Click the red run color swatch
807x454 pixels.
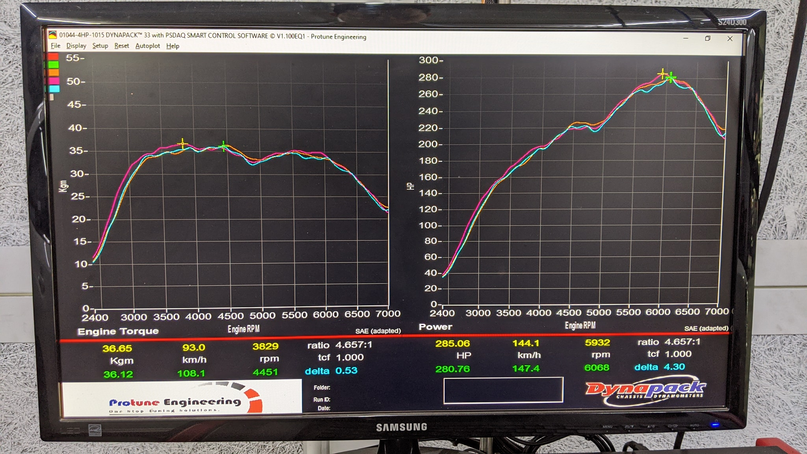click(53, 57)
